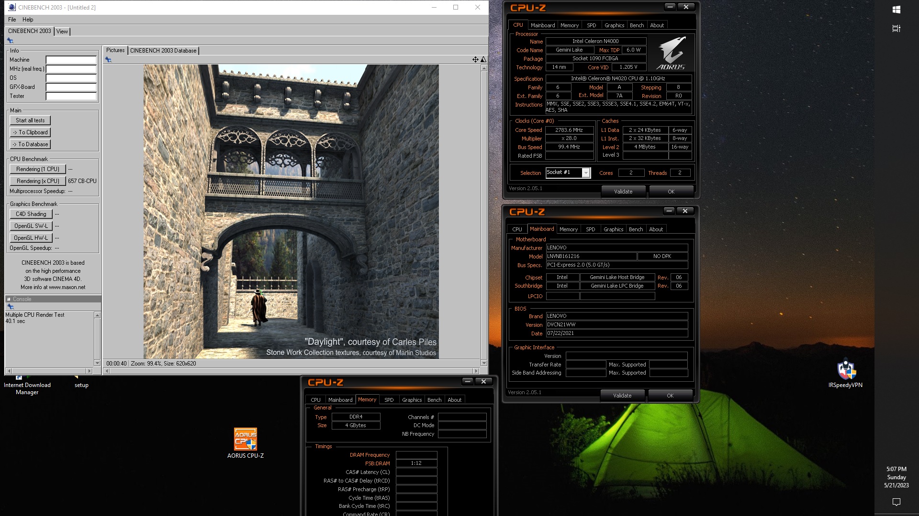Click the BIOS date 07/22/2021 value
919x516 pixels.
pos(617,333)
